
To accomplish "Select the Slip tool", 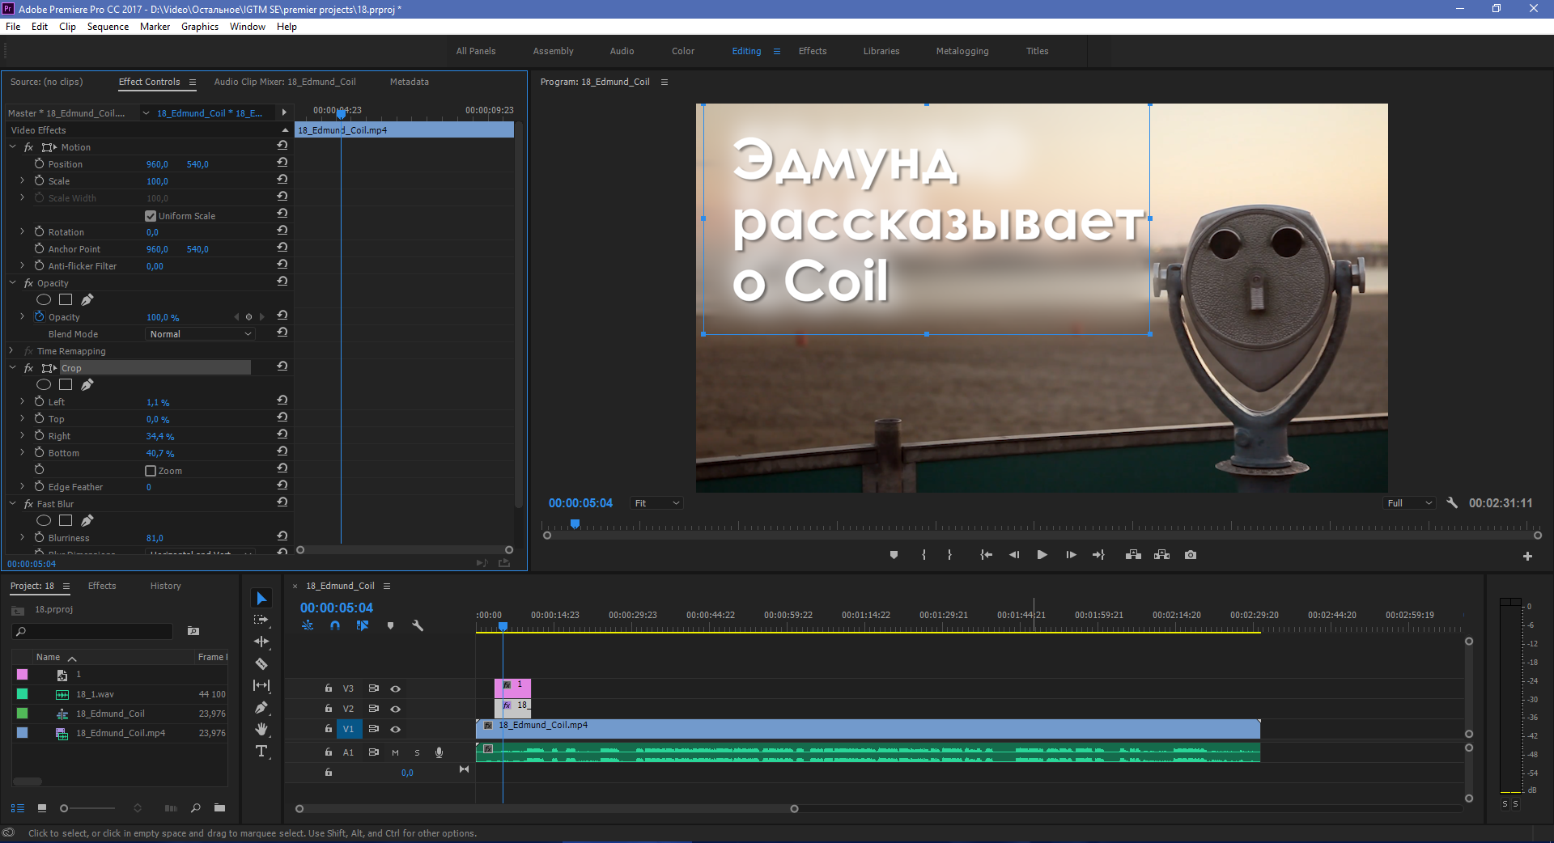I will (261, 685).
